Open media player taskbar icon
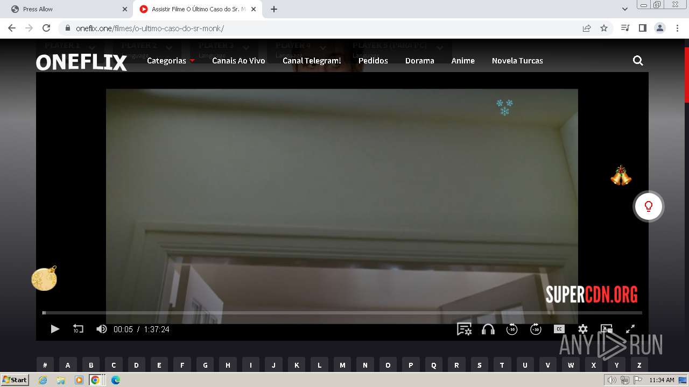This screenshot has width=689, height=387. point(79,380)
